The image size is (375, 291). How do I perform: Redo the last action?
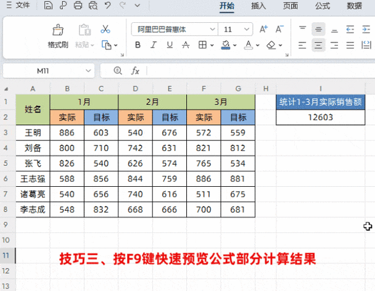click(123, 6)
